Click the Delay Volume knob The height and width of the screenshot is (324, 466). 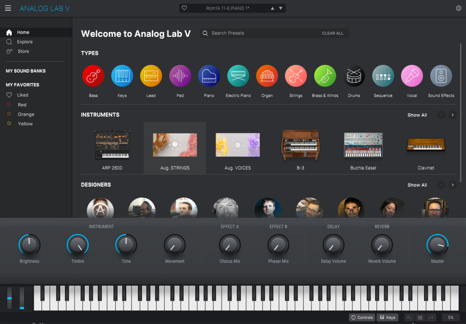334,245
